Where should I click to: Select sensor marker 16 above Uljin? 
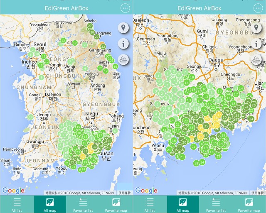(x=116, y=66)
